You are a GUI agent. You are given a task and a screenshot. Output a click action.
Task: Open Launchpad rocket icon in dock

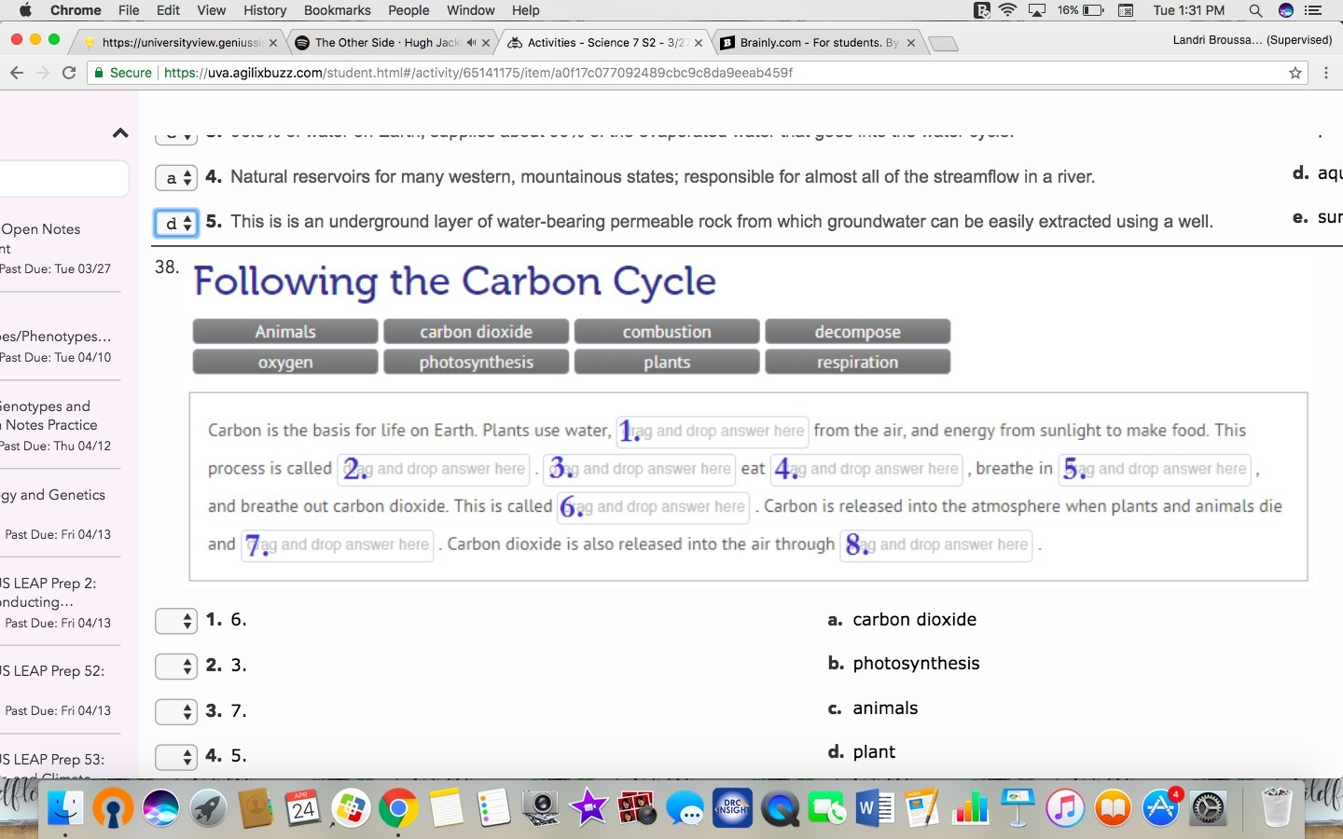point(209,807)
